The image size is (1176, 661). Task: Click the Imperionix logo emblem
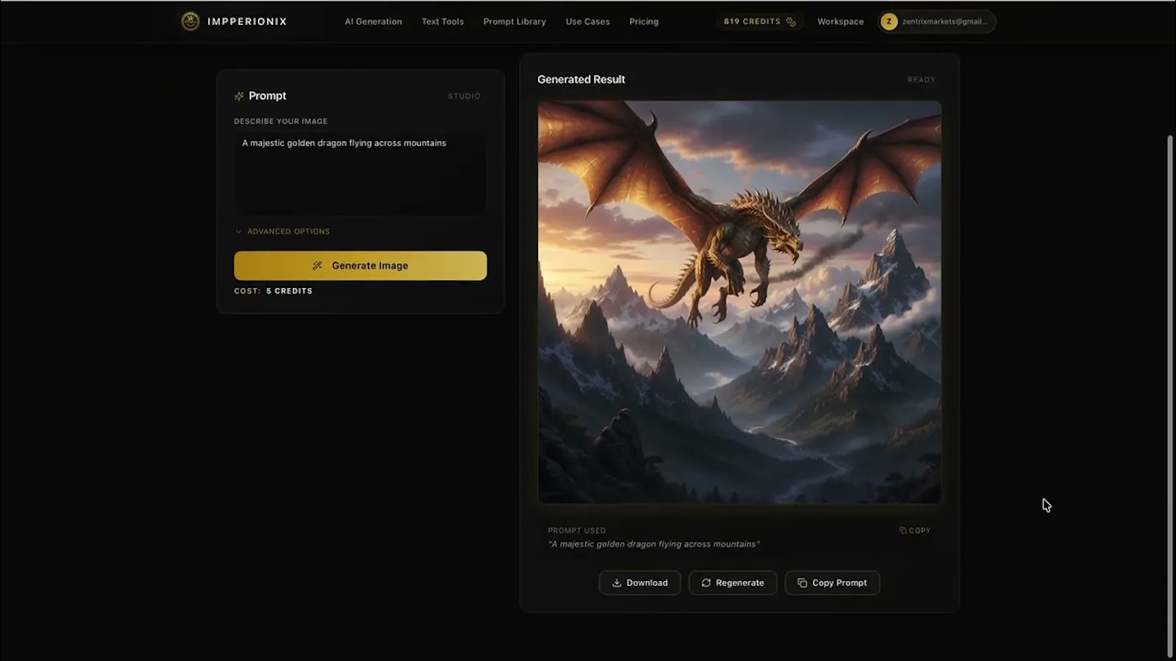190,21
